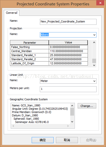Screen dimensions: 106x147
Task: Click the GCS info horizontal scroll right arrow
Action: point(68,126)
